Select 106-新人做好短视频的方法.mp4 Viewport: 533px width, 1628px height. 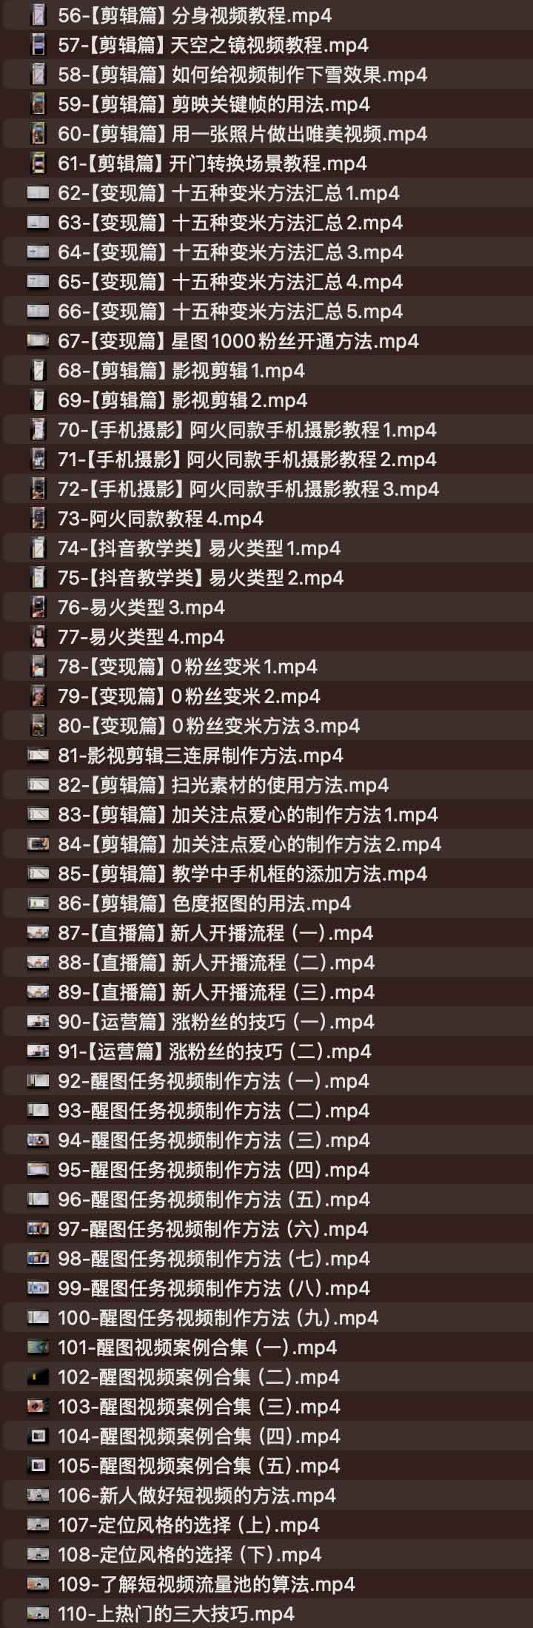click(266, 1495)
